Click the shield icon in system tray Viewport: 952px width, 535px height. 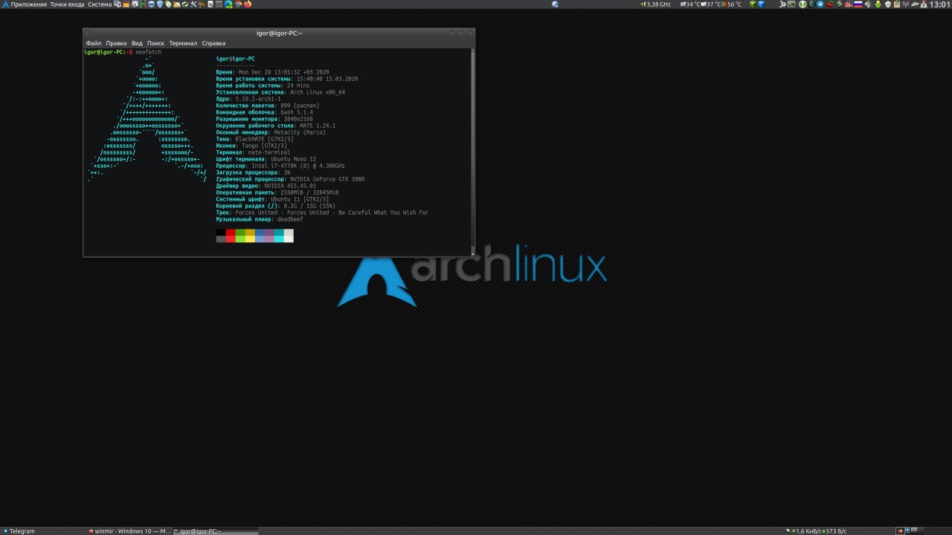click(x=888, y=4)
